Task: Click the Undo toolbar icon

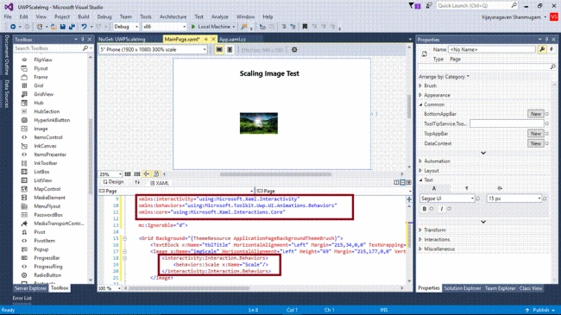Action: pyautogui.click(x=84, y=27)
